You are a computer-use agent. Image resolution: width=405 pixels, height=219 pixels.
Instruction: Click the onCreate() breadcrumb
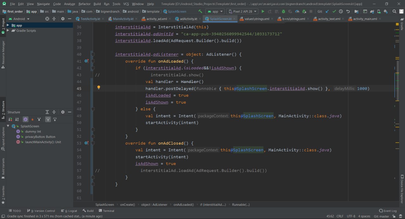(x=128, y=204)
